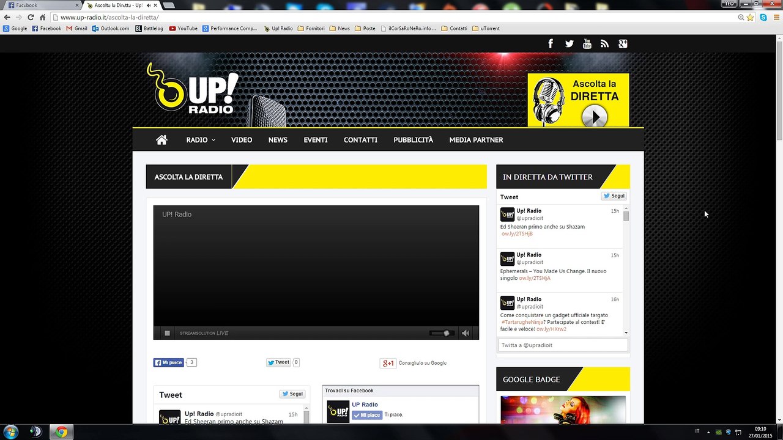Open the ow.ly/2TSHjA link
This screenshot has height=440, width=783.
pyautogui.click(x=535, y=278)
